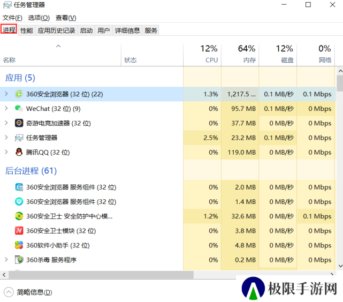Screen dimensions: 343x302
Task: Click the 简略信息 collapse circle icon
Action: click(9, 292)
